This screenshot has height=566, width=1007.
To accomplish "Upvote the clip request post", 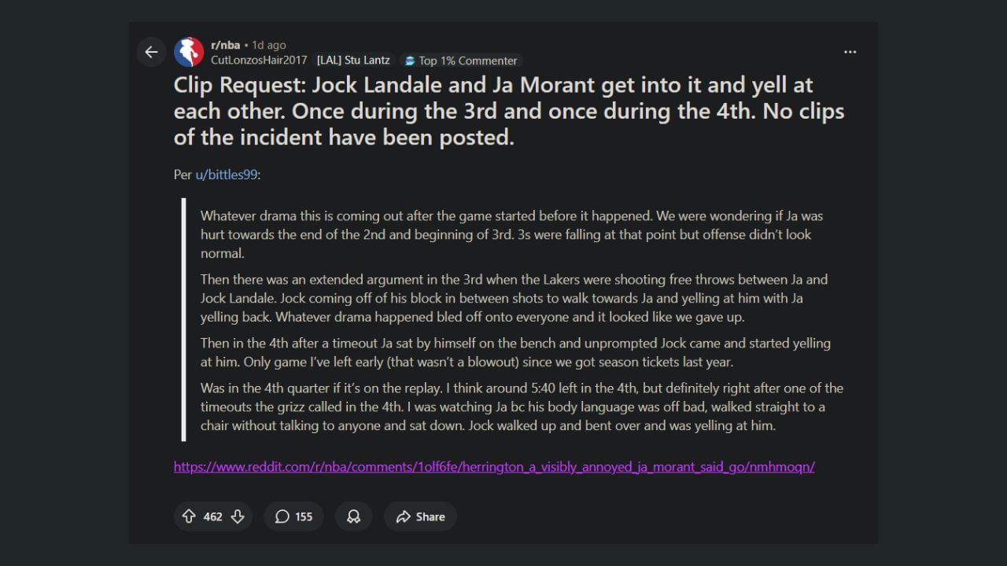I will click(x=189, y=516).
